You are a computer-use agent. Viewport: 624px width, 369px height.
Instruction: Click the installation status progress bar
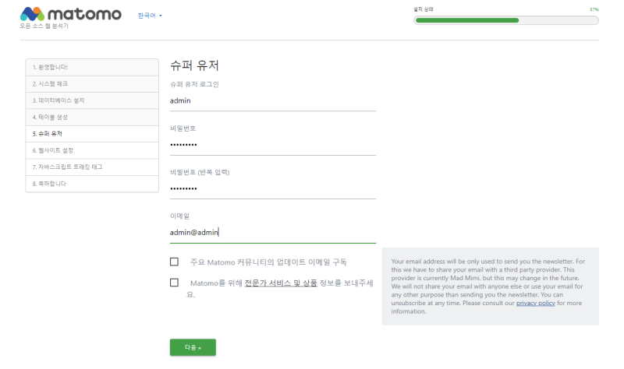click(505, 20)
